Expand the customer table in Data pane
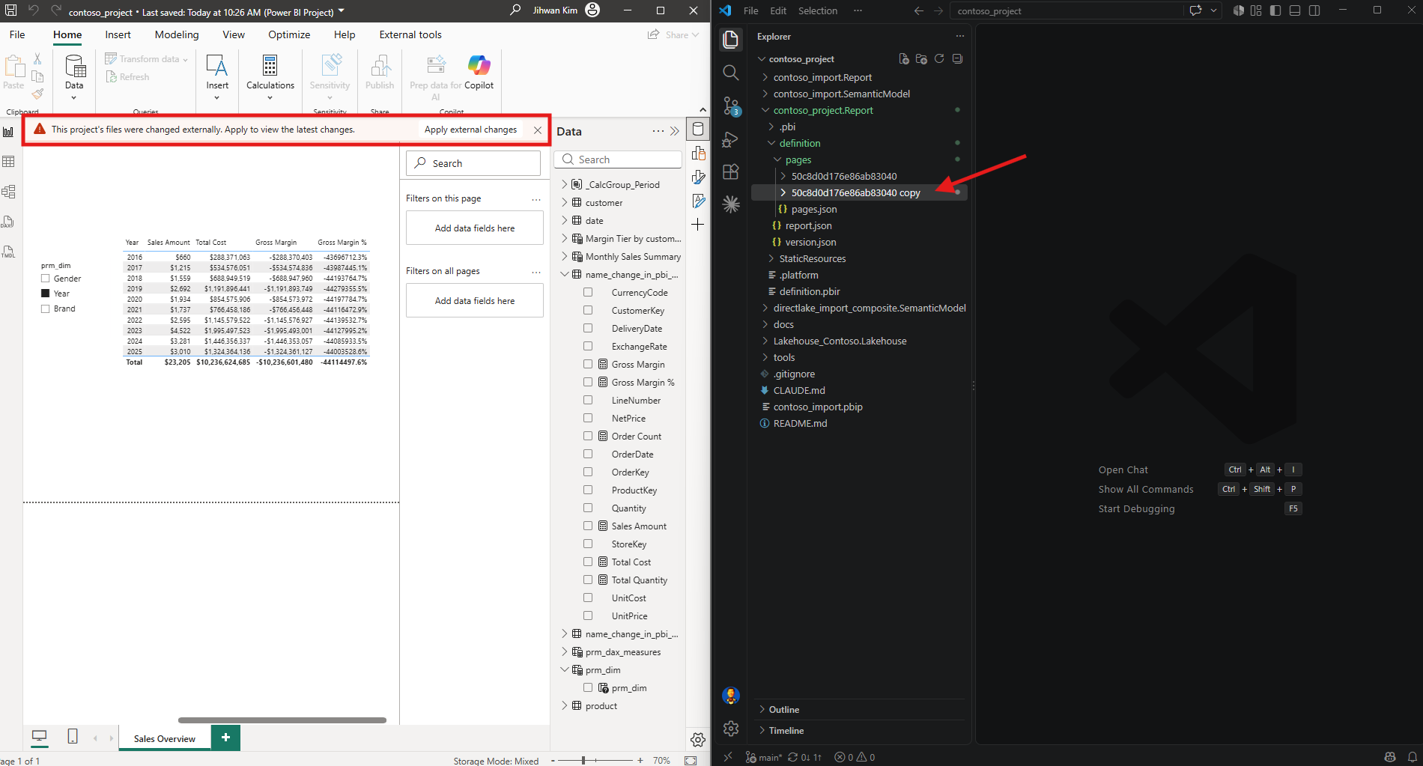Screen dimensions: 1423x766 565,202
